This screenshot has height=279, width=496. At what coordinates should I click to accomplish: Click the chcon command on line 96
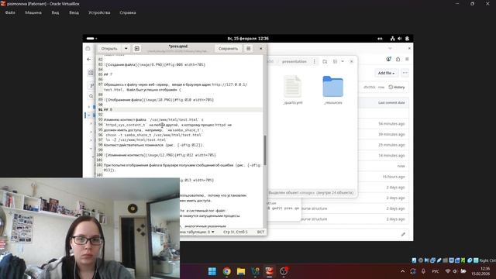pyautogui.click(x=153, y=135)
